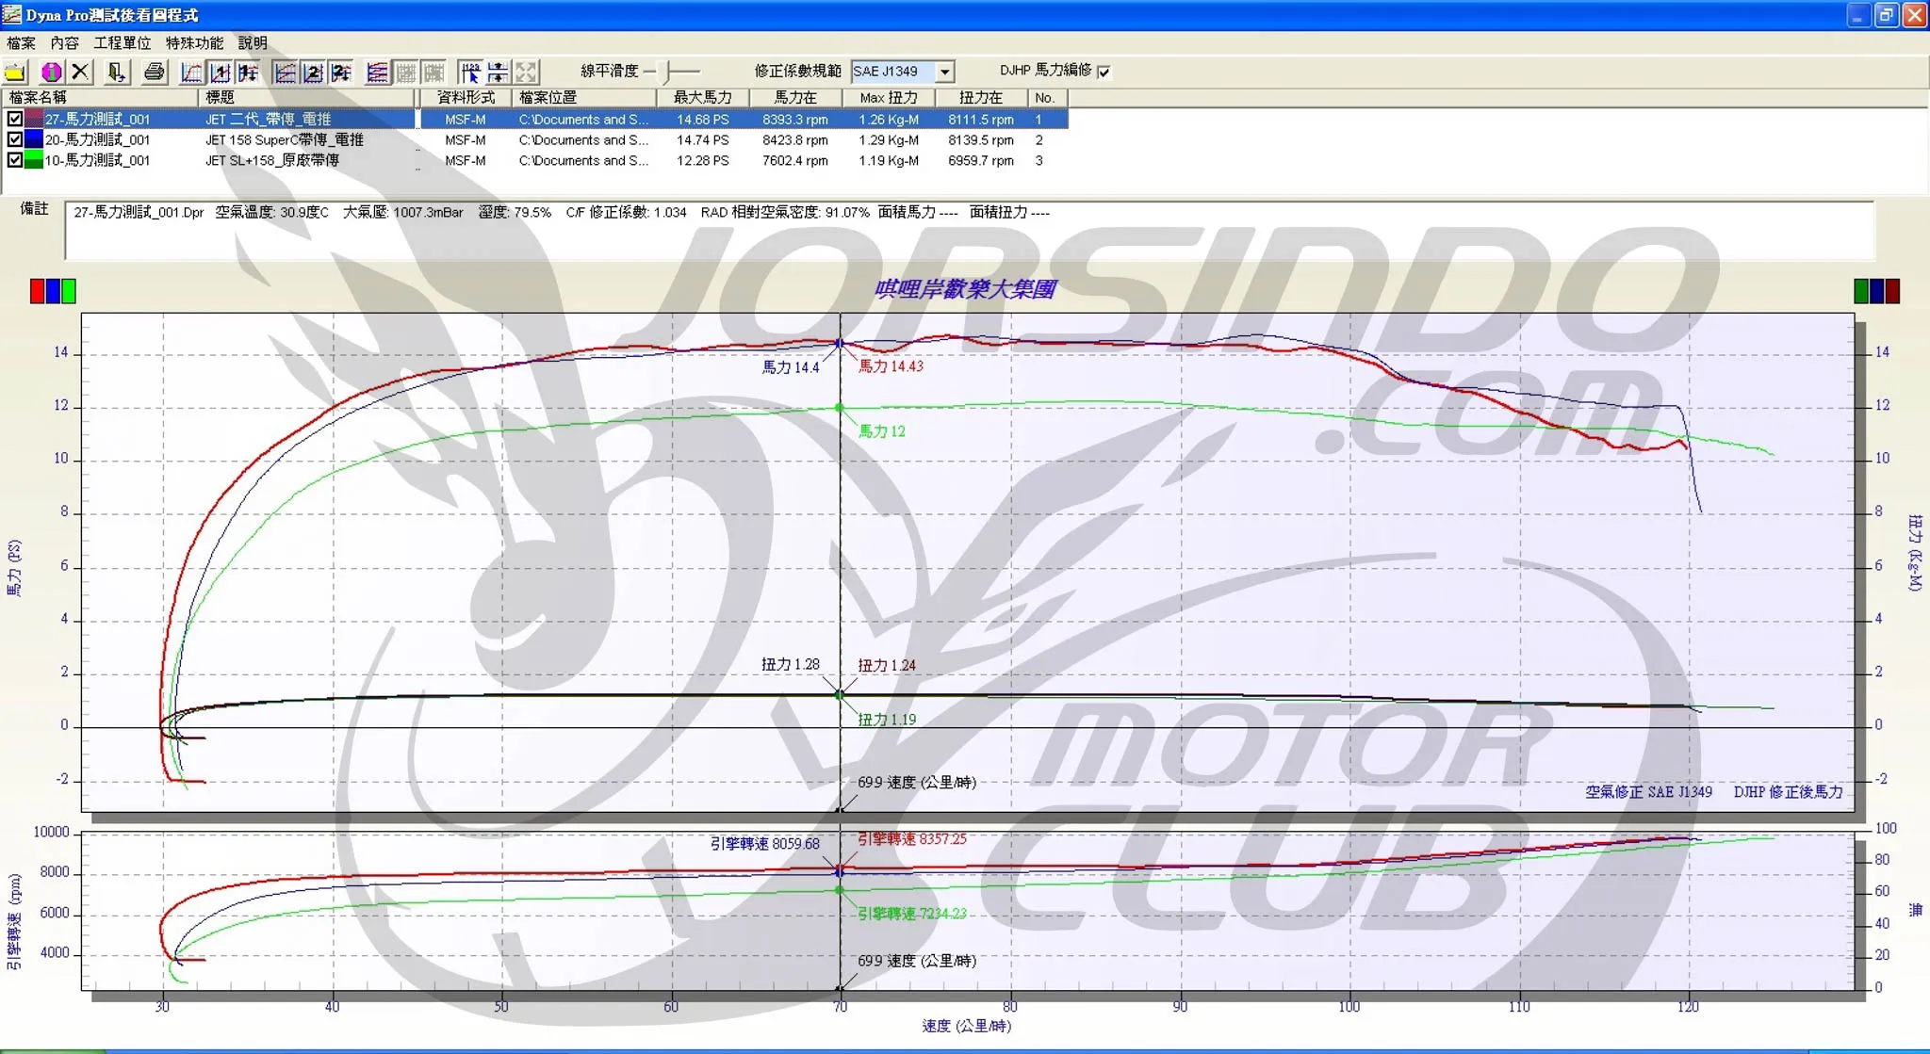Toggle checkbox for 20-馬力測試_001 row
Viewport: 1930px width, 1054px height.
(x=14, y=139)
